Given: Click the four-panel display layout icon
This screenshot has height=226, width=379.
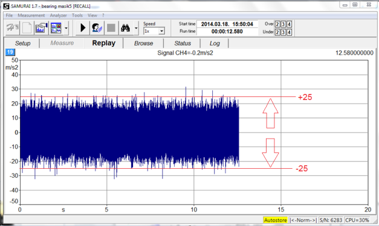Looking at the screenshot, I should pos(56,28).
